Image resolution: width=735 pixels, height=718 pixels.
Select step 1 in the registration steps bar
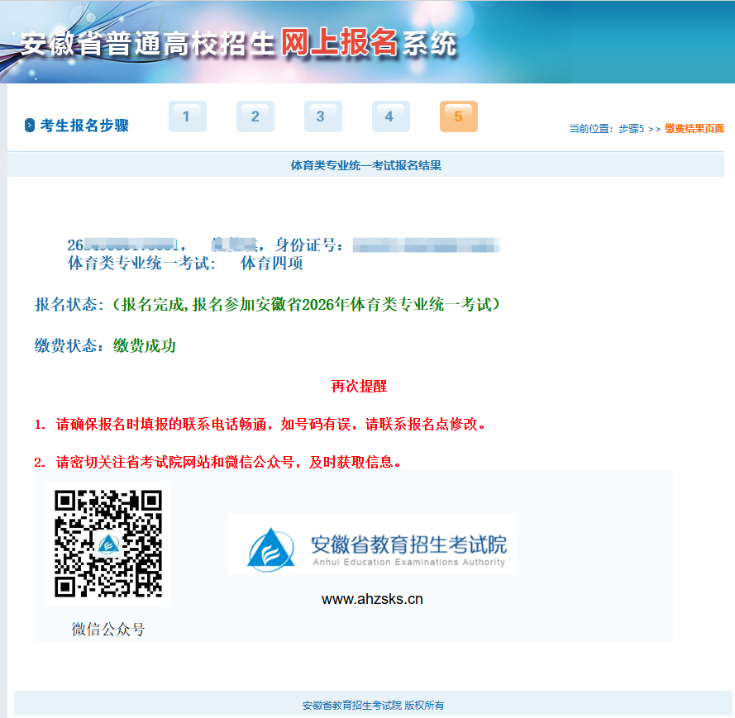(x=187, y=116)
